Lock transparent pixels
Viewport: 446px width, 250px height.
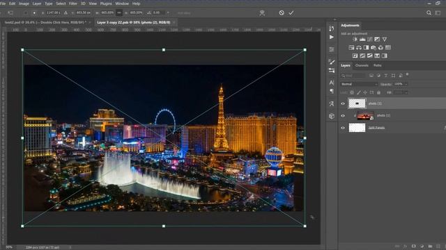352,92
